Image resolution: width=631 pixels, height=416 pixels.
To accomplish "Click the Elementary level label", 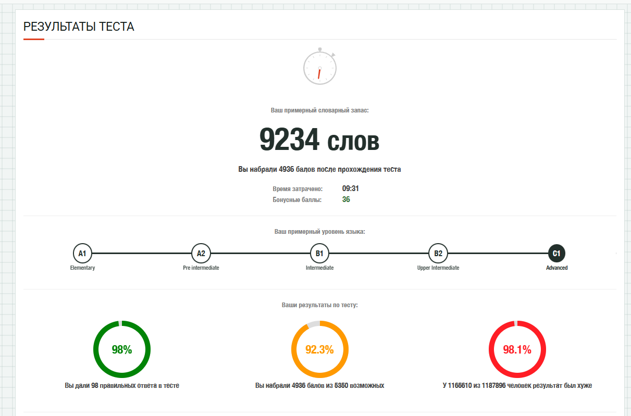I will 82,268.
